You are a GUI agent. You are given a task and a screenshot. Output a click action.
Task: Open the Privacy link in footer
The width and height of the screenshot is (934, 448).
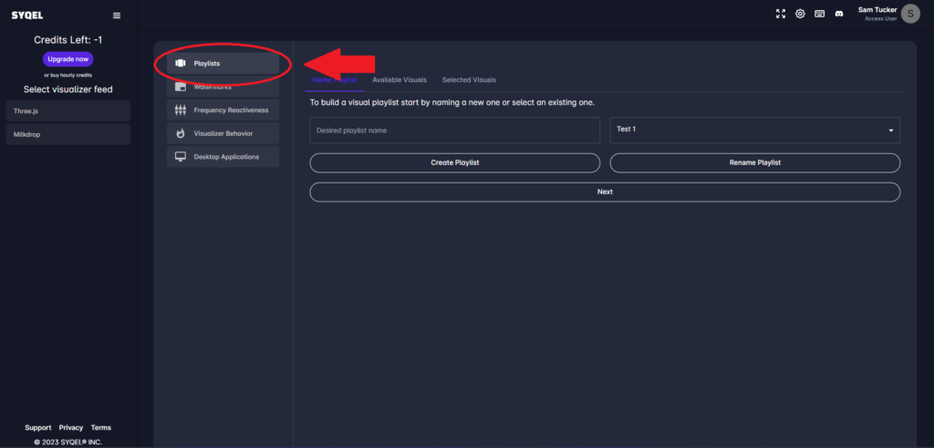(x=70, y=427)
